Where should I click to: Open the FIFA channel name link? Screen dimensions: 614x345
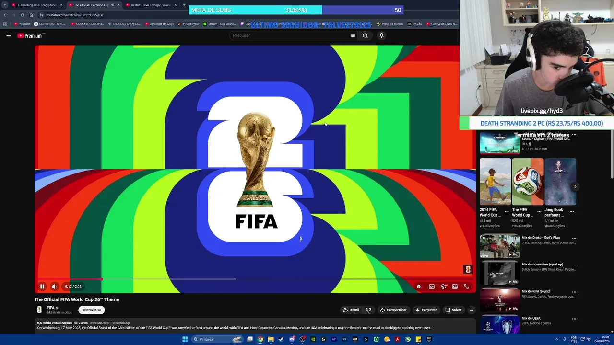(x=50, y=308)
